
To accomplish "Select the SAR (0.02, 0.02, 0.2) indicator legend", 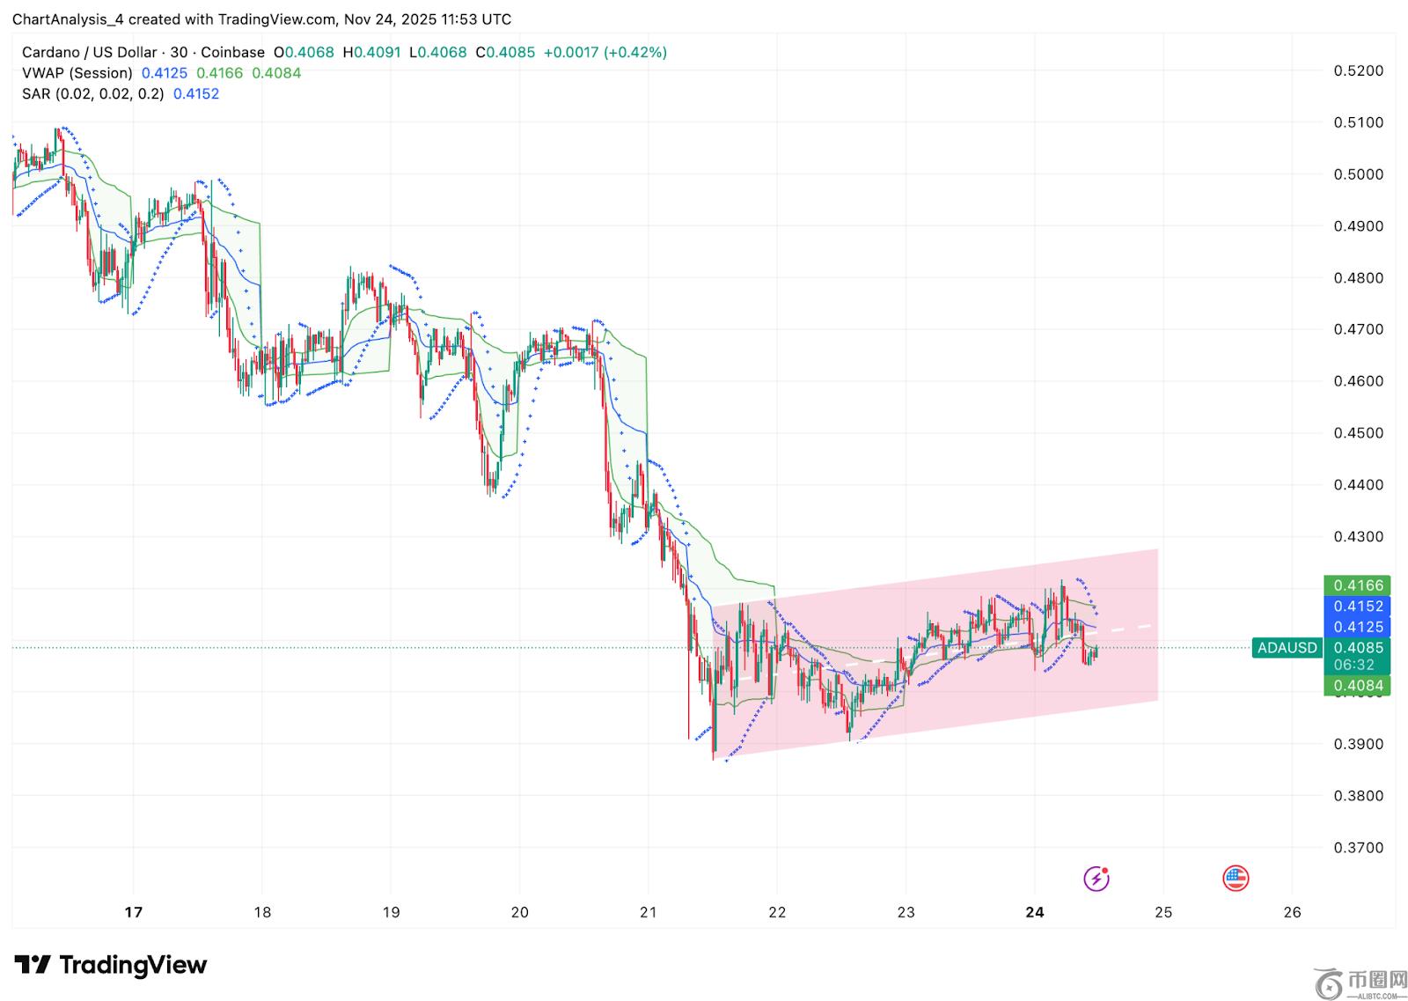I will [93, 94].
